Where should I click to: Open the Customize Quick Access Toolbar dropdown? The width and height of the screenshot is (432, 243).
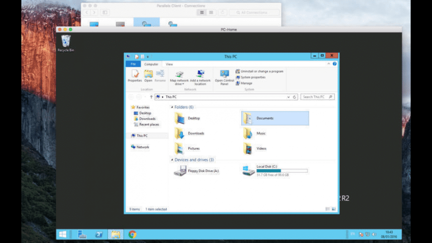(x=147, y=57)
